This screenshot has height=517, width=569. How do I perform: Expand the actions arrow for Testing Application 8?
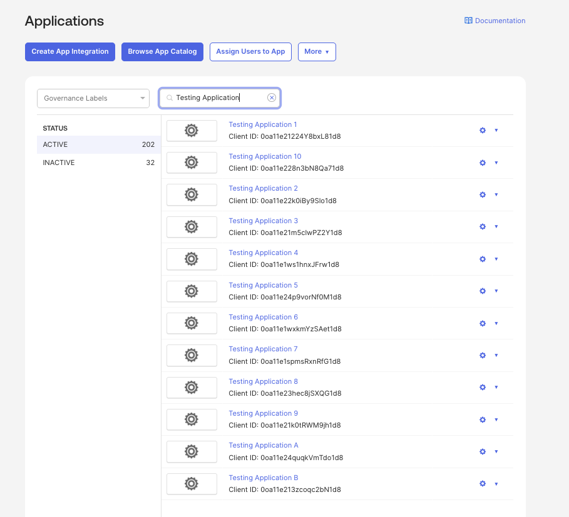(496, 388)
